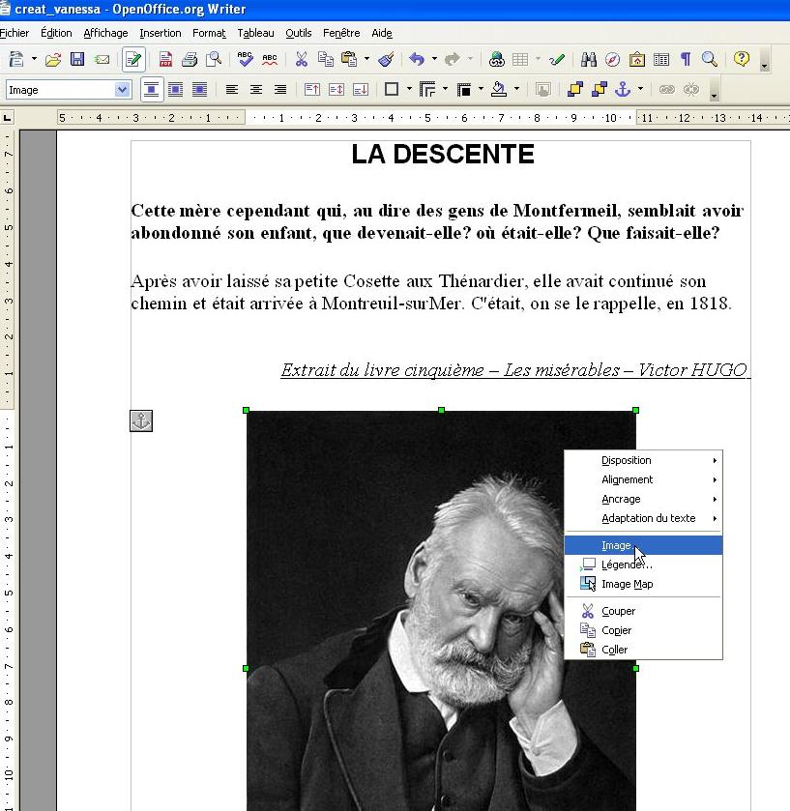Choose Couper in the context menu

(x=643, y=611)
